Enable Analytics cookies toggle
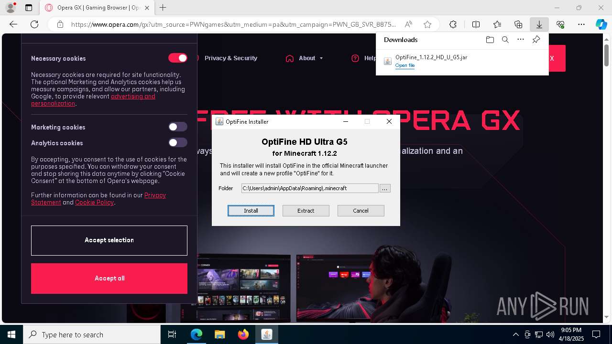612x344 pixels. click(x=177, y=142)
